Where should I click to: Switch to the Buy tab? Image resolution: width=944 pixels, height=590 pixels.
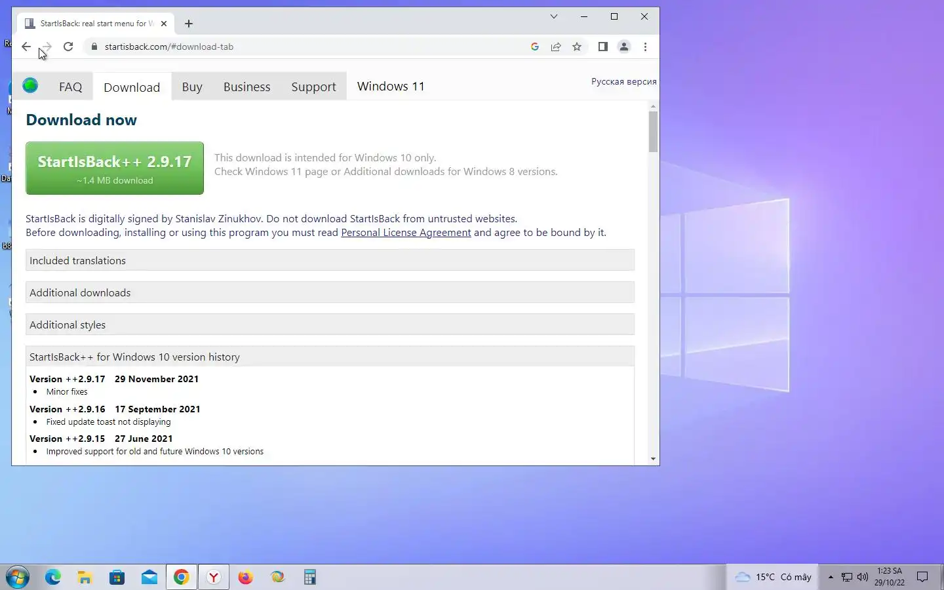tap(192, 87)
